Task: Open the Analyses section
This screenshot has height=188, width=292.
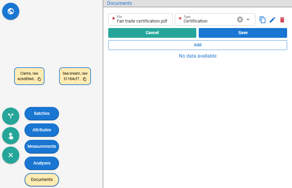Action: [42, 163]
